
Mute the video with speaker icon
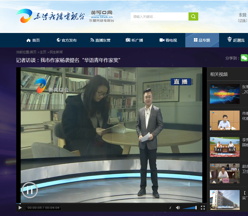point(178,208)
